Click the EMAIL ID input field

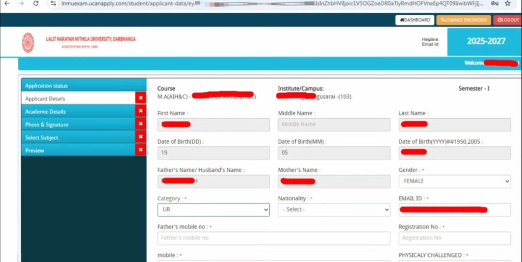(454, 209)
